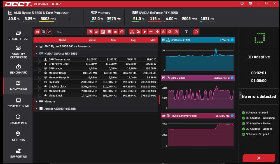Click Support Us in the sidebar

[18, 153]
